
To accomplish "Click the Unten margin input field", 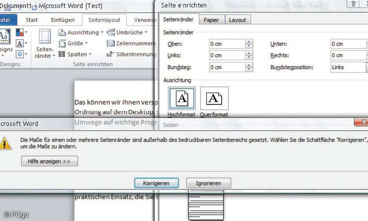I will click(348, 44).
